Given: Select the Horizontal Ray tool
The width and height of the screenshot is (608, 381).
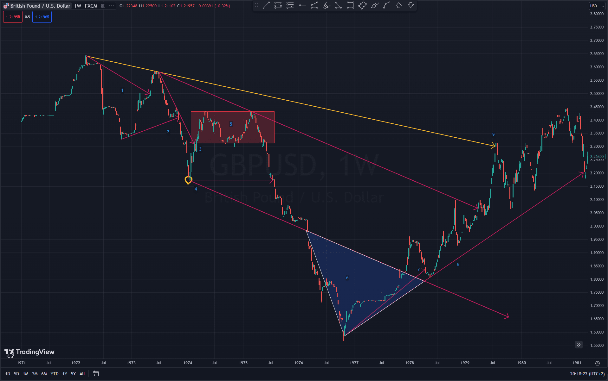Looking at the screenshot, I should pyautogui.click(x=302, y=5).
